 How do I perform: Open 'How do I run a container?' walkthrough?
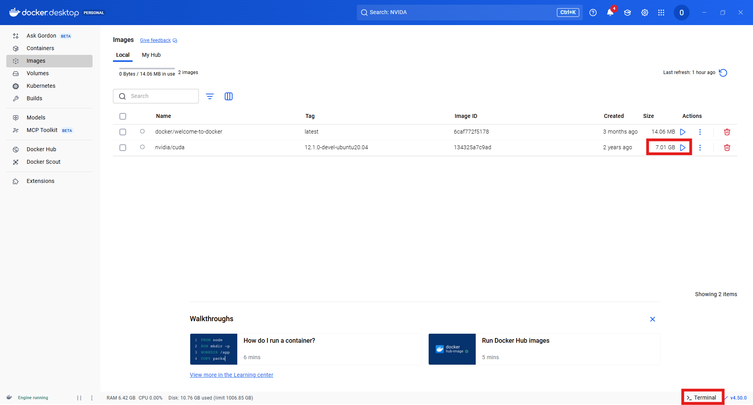306,349
